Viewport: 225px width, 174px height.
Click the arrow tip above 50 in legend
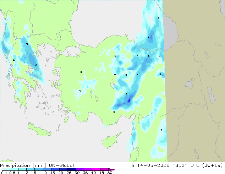pos(112,169)
